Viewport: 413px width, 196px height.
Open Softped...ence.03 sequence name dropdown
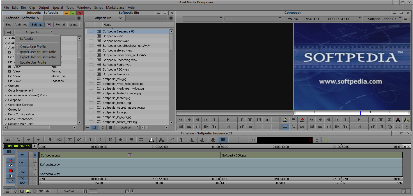[x=382, y=19]
